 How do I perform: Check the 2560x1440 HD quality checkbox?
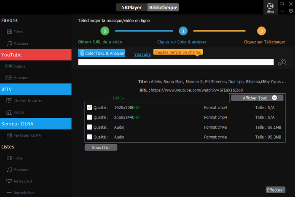pos(89,117)
